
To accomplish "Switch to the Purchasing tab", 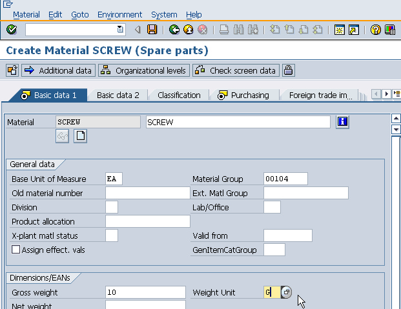I will point(244,95).
